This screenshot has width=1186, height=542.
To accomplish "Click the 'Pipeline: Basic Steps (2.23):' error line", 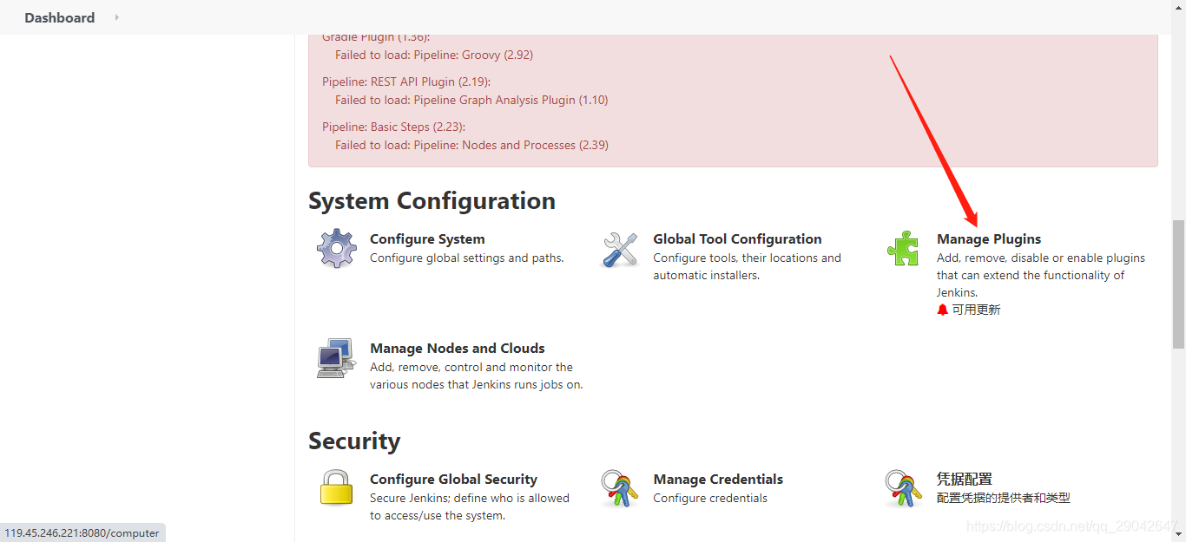I will (x=393, y=127).
